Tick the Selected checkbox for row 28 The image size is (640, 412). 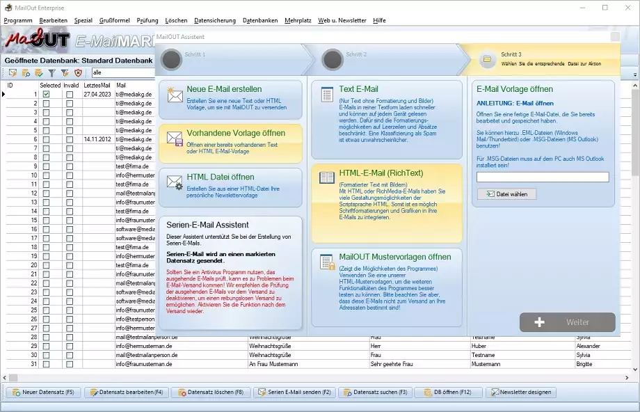tap(46, 337)
